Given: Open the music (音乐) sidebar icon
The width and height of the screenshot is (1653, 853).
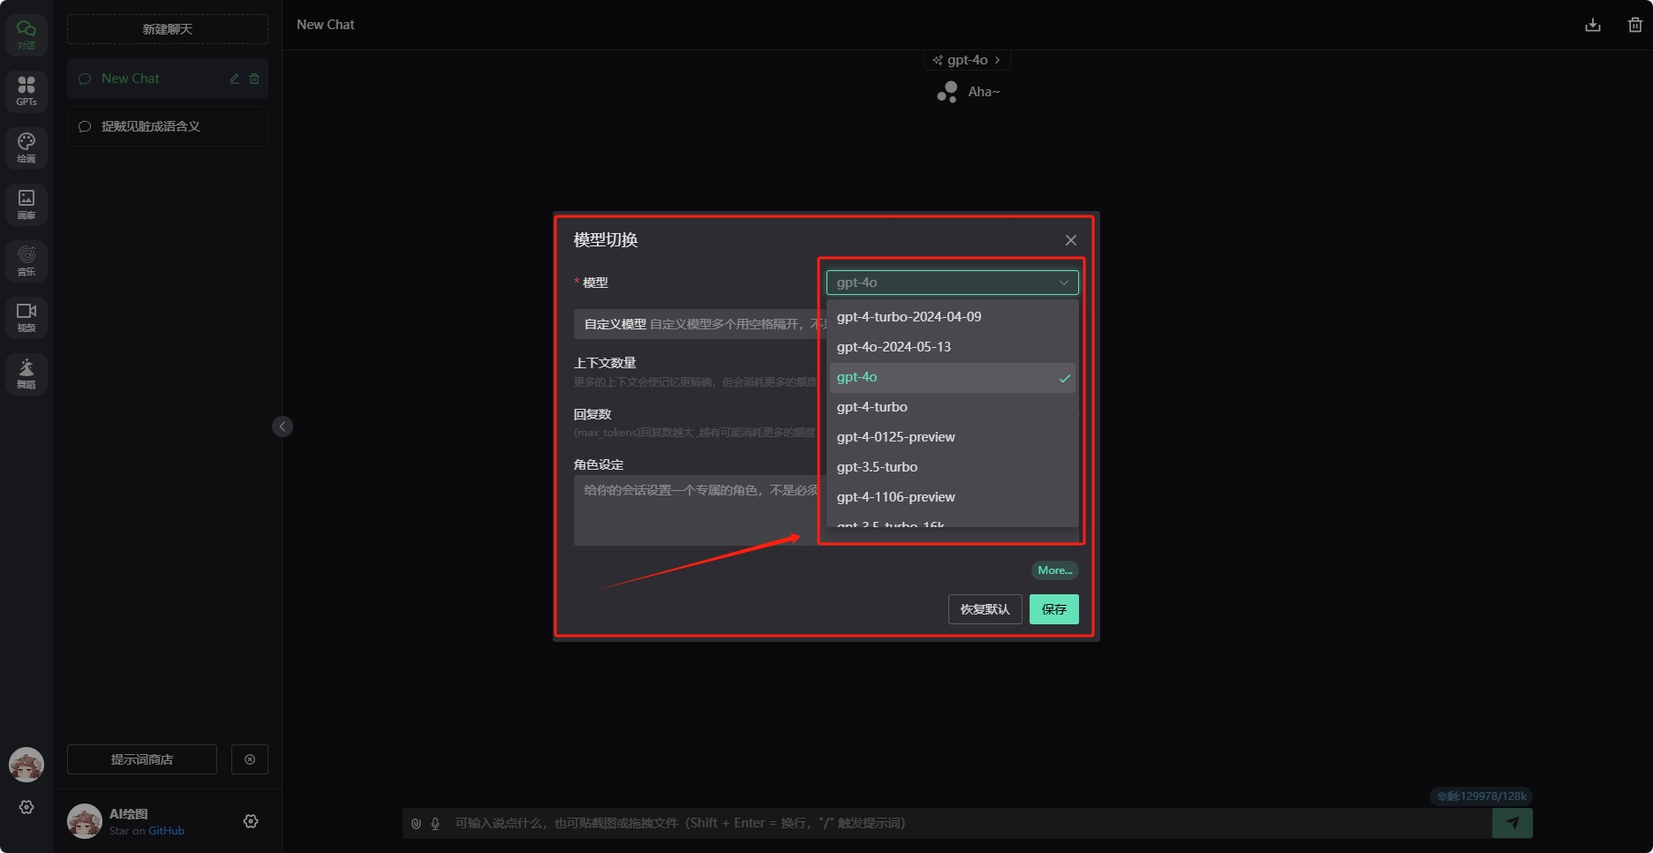Looking at the screenshot, I should point(26,260).
